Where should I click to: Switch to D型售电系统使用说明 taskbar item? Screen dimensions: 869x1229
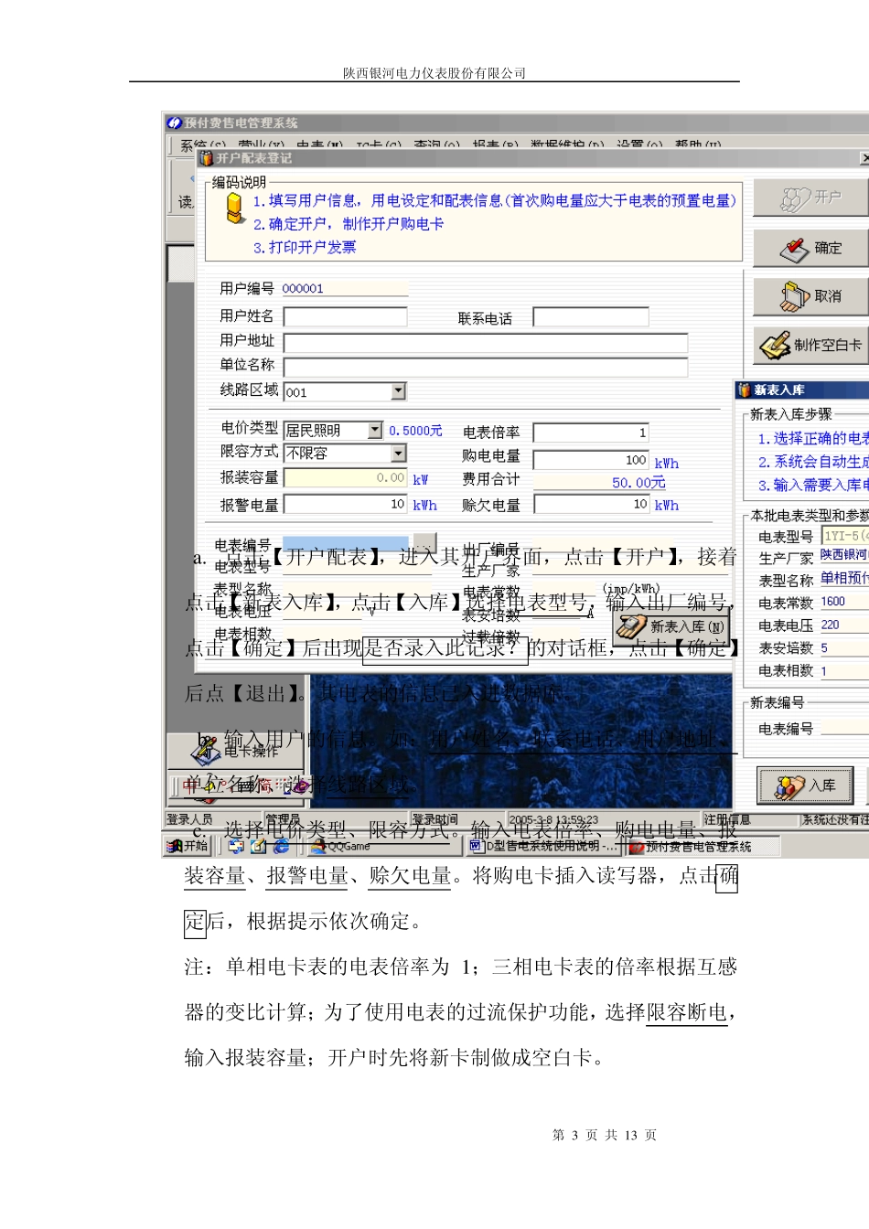[x=543, y=847]
